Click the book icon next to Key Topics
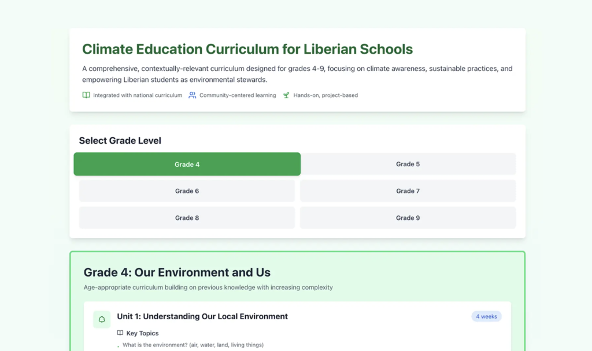Viewport: 592px width, 351px height. tap(120, 333)
